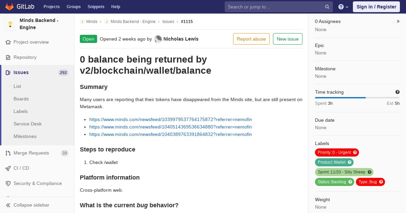Click the time tracking progress bar
This screenshot has height=213, width=406.
coord(357,98)
